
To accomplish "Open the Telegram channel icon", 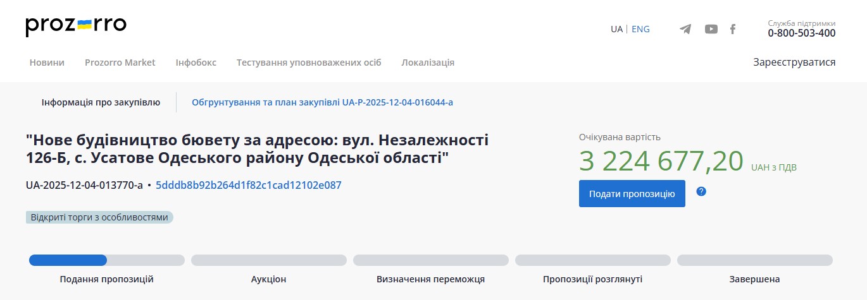I will pyautogui.click(x=685, y=29).
